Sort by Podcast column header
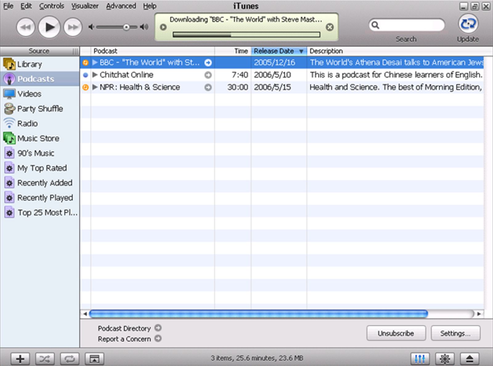This screenshot has height=366, width=493. (153, 51)
